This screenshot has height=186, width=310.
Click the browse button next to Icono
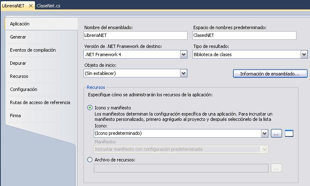tap(276, 134)
